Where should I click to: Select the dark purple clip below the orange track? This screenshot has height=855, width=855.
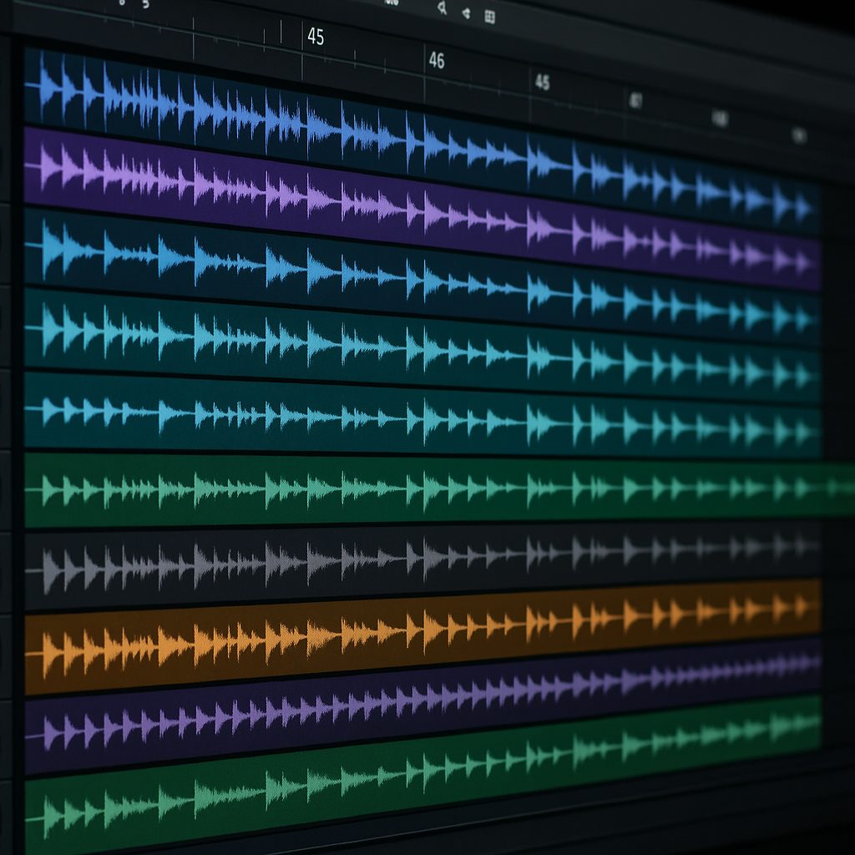coord(334,710)
